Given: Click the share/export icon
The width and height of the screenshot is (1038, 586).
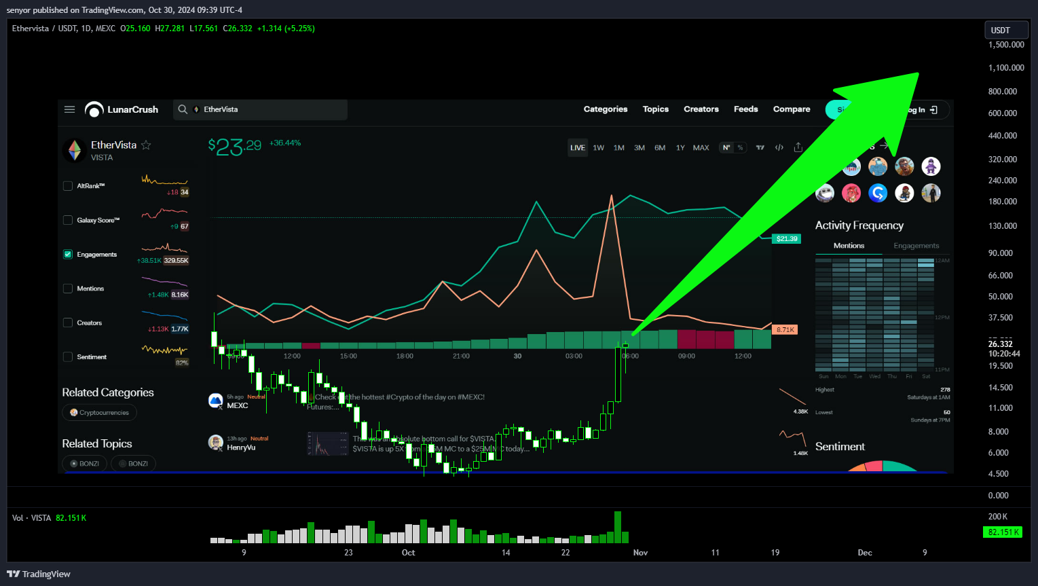Looking at the screenshot, I should coord(798,147).
